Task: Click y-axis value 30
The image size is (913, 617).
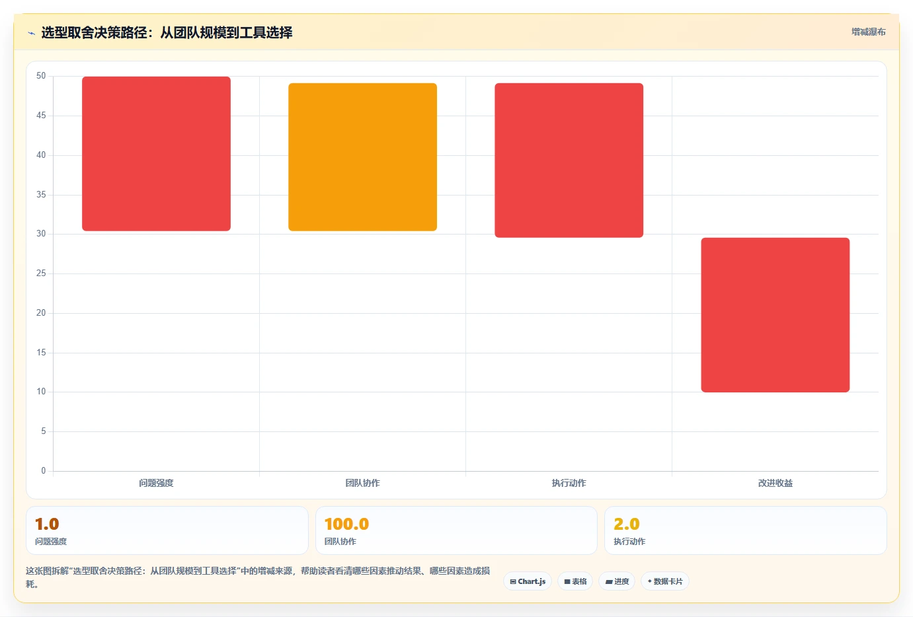Action: click(x=41, y=234)
